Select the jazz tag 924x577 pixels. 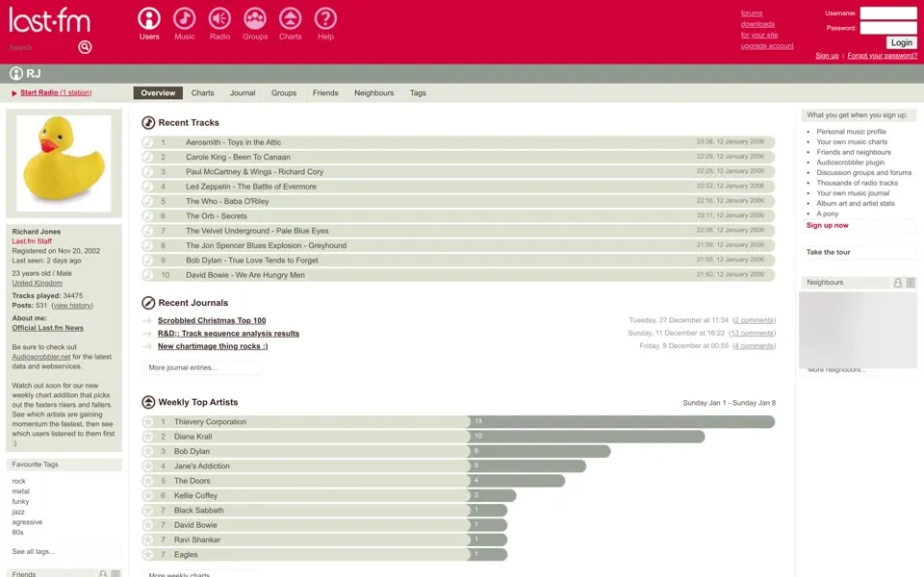[x=18, y=512]
